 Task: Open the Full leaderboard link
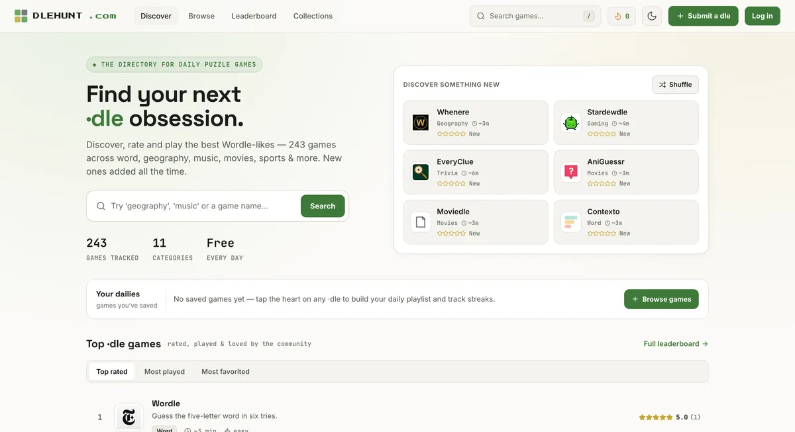tap(676, 344)
